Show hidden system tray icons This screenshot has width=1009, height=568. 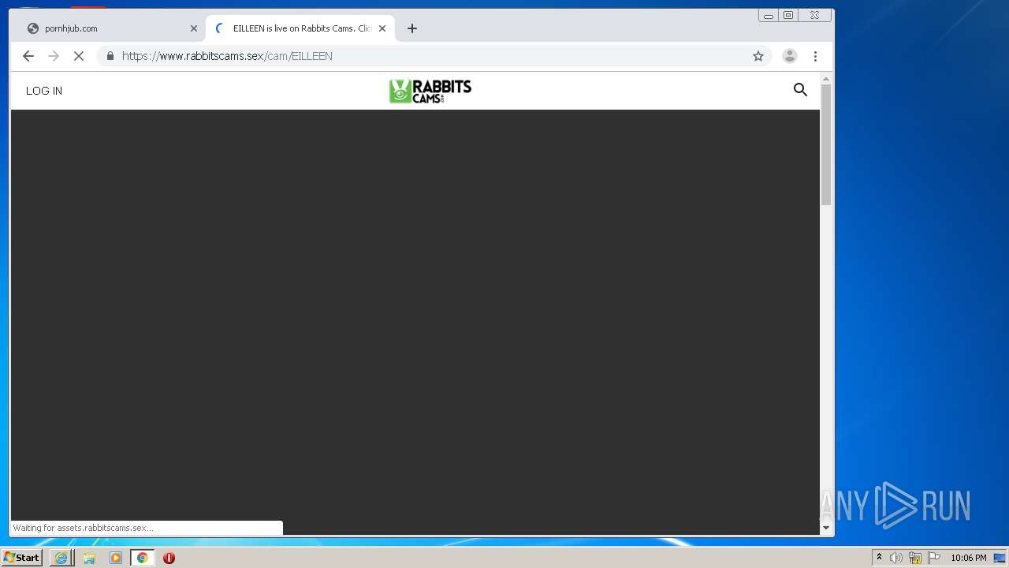point(879,558)
